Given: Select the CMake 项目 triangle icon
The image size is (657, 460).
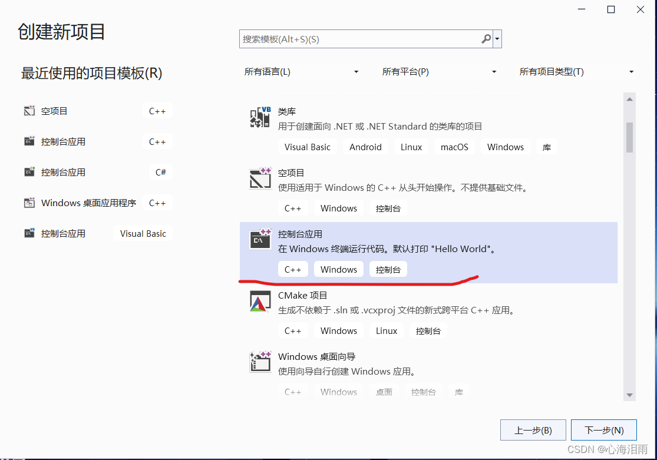Looking at the screenshot, I should 260,301.
